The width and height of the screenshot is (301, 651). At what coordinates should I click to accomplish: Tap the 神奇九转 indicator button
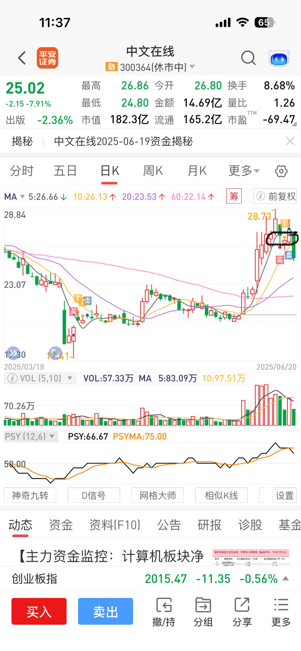[x=30, y=495]
